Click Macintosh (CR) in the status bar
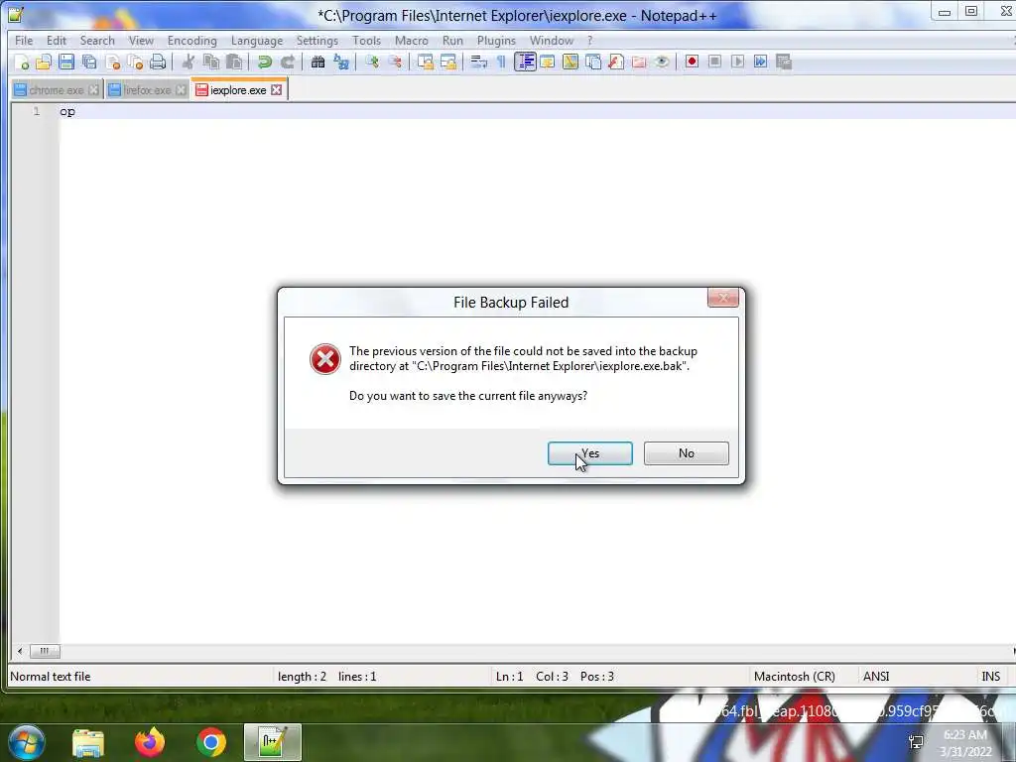 [x=795, y=677]
